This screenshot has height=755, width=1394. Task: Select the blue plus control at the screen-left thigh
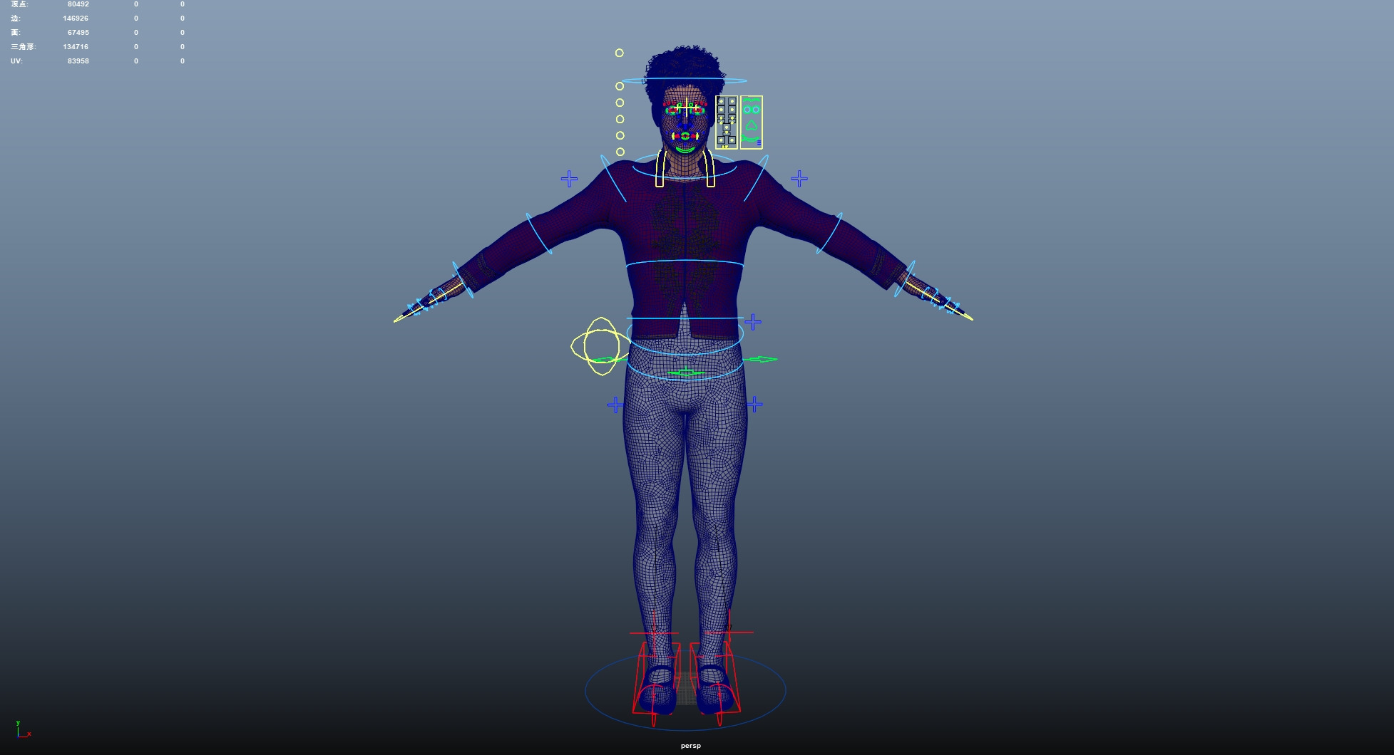[615, 405]
